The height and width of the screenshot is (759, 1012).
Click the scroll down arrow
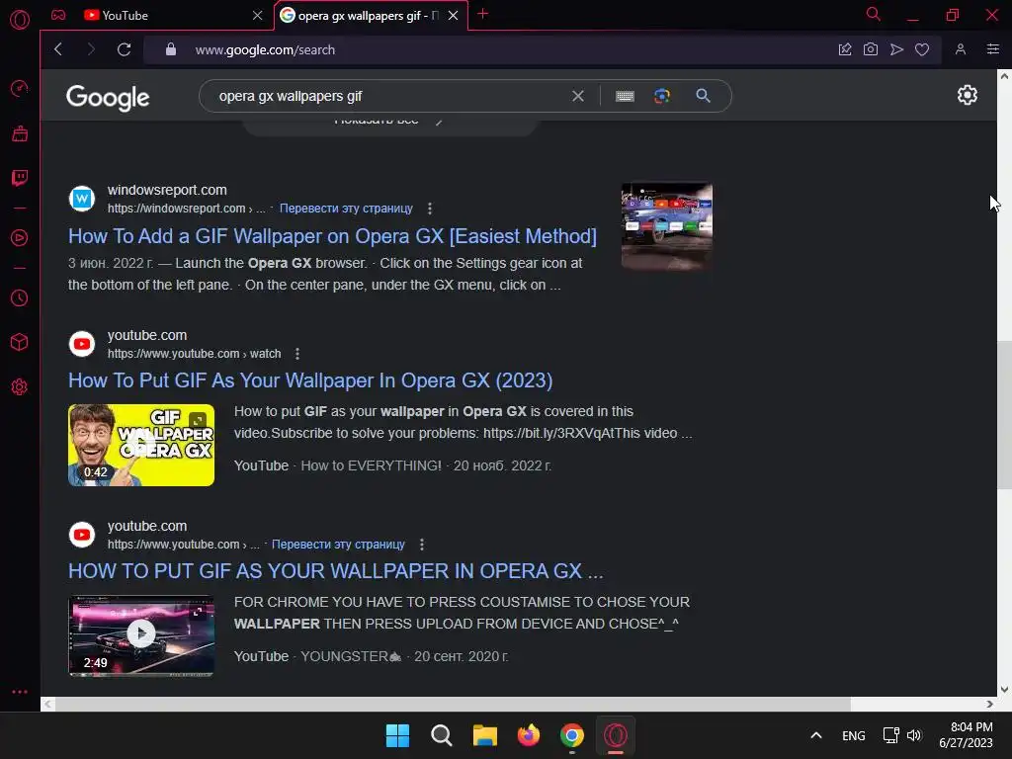click(1004, 689)
